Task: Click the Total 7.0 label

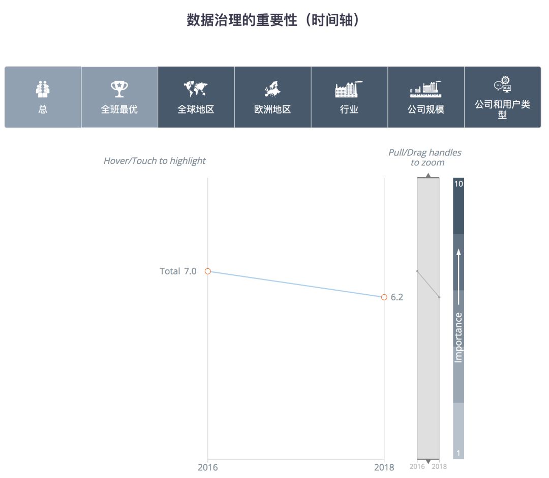Action: (x=178, y=271)
